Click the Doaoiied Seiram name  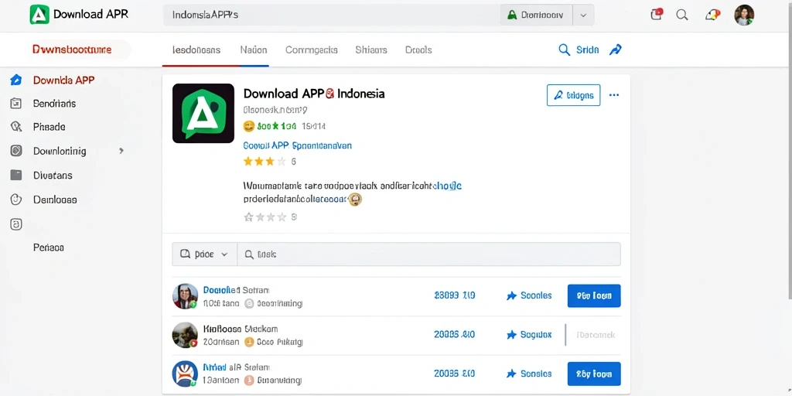click(237, 291)
